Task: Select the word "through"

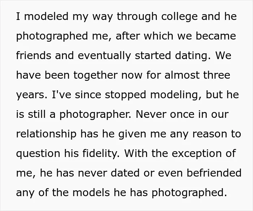Action: click(137, 17)
